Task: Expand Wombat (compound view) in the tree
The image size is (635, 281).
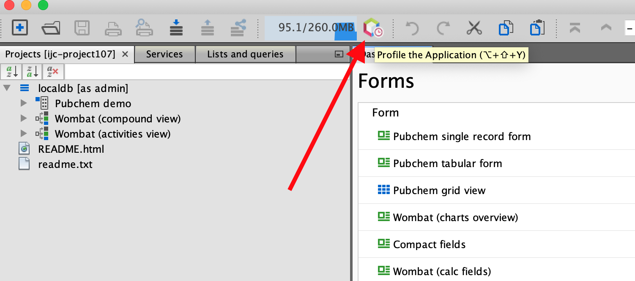Action: (x=24, y=119)
